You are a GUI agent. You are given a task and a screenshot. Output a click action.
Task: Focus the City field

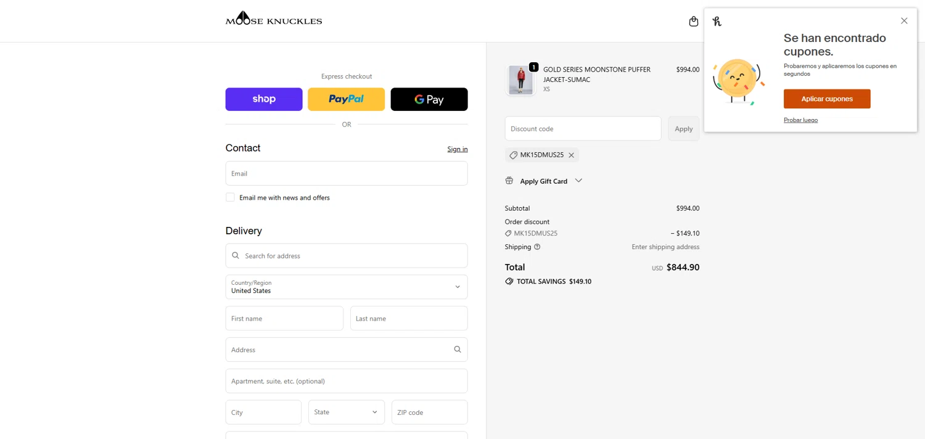[x=263, y=412]
